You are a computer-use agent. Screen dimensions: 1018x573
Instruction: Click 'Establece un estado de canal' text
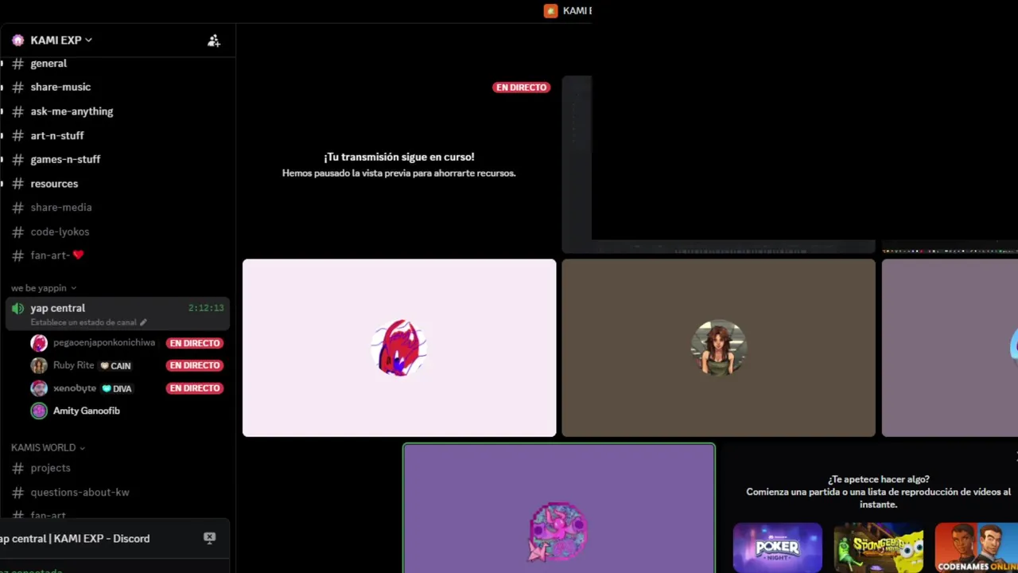click(84, 322)
